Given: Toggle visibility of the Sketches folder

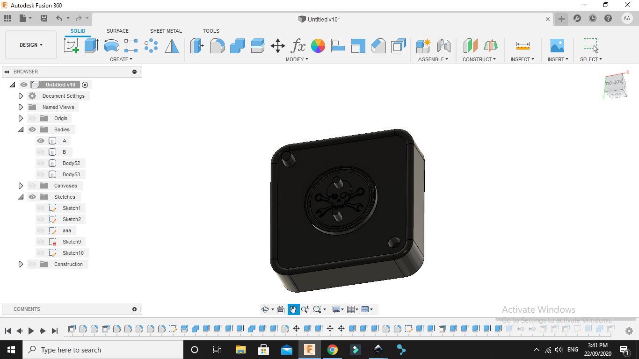Looking at the screenshot, I should [x=32, y=197].
